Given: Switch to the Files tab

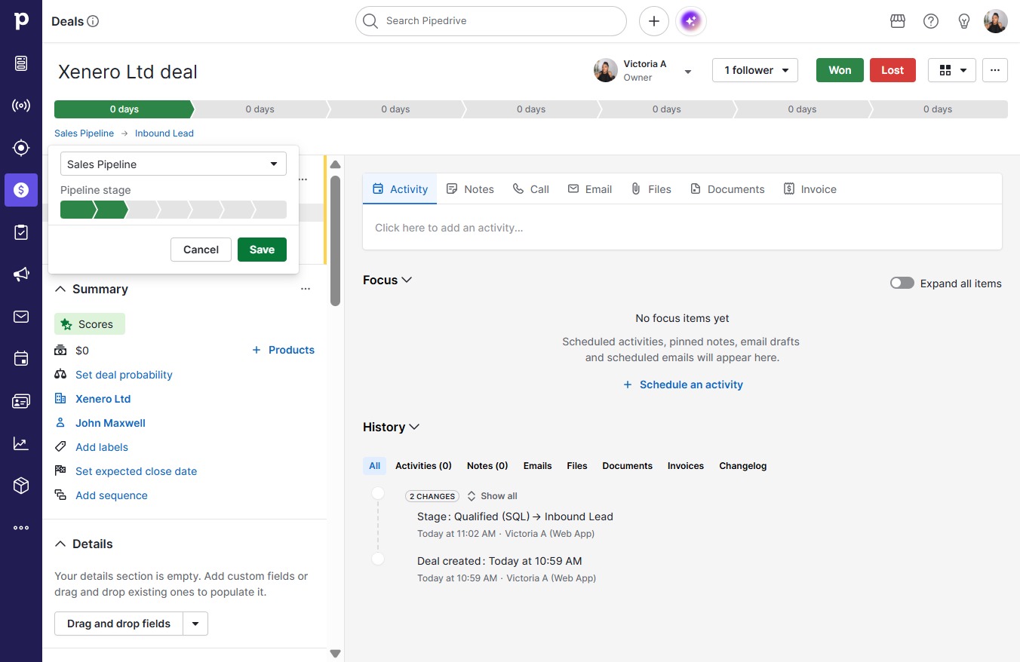Looking at the screenshot, I should tap(651, 189).
